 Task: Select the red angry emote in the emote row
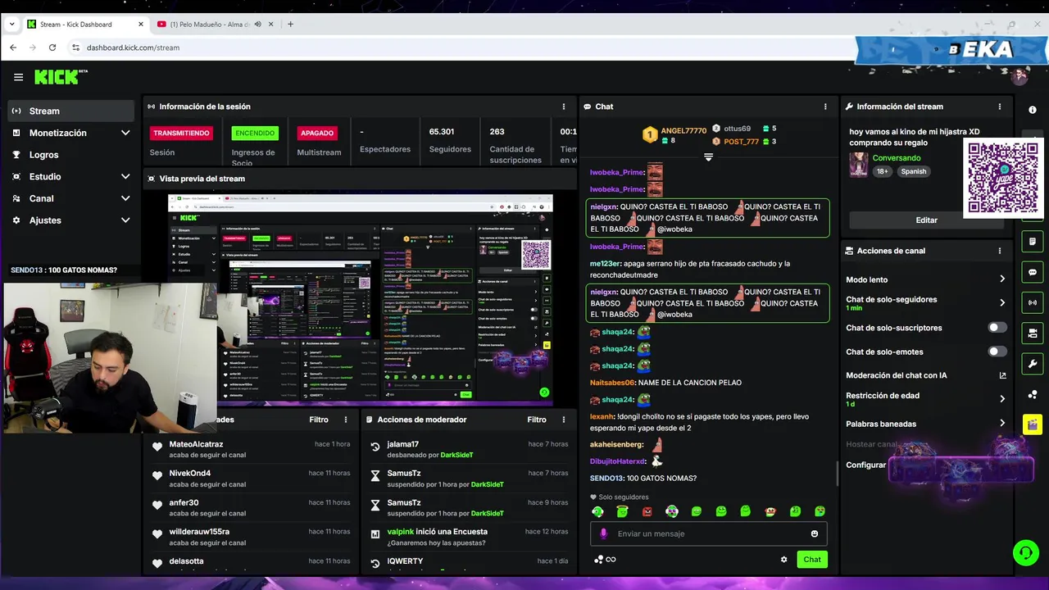point(647,511)
